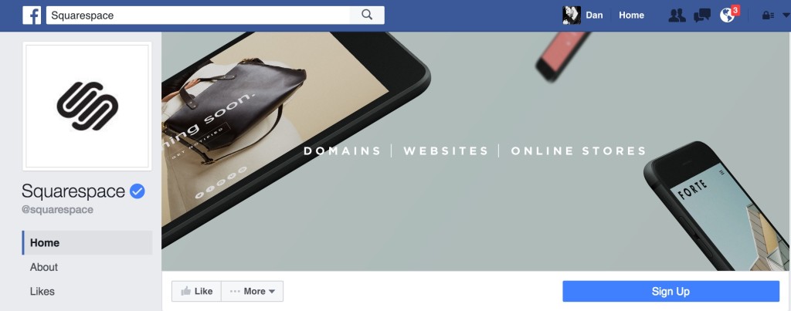Go to Home in top bar
This screenshot has width=791, height=311.
[x=632, y=15]
